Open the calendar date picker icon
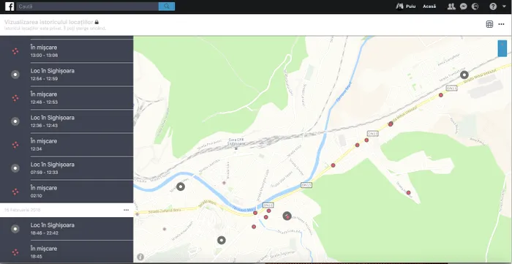This screenshot has width=512, height=264. (489, 24)
